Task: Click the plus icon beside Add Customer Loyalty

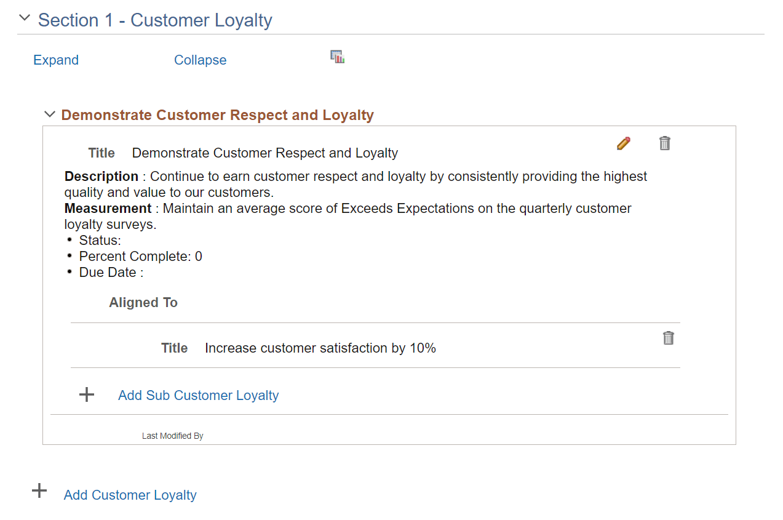Action: [39, 491]
